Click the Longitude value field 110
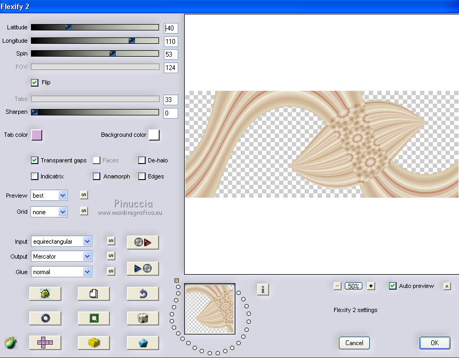 pos(171,41)
